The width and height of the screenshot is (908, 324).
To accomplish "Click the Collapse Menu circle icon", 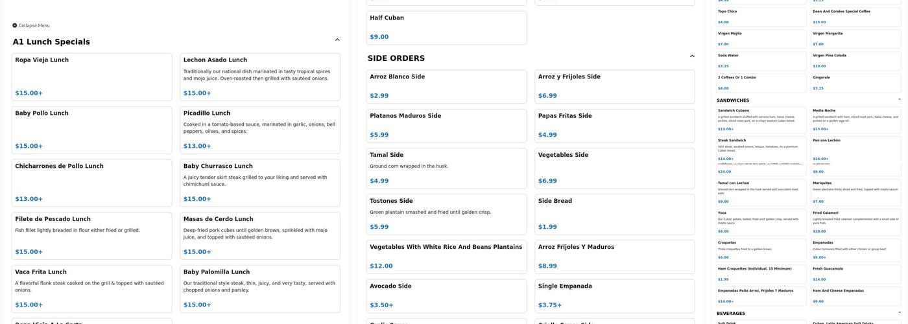I will pos(15,26).
